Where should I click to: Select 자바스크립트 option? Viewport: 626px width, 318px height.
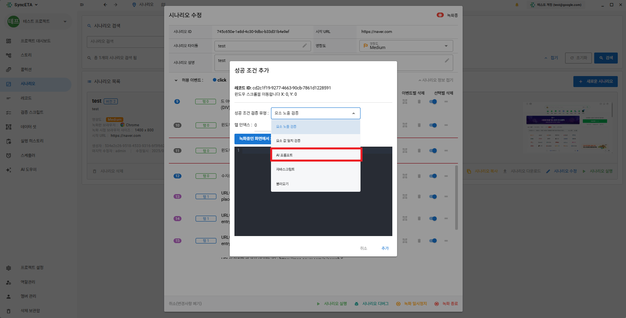[x=316, y=169]
